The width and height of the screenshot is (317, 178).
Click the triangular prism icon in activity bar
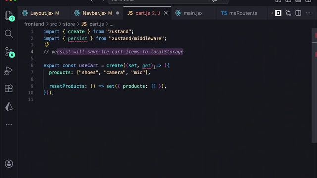9,106
